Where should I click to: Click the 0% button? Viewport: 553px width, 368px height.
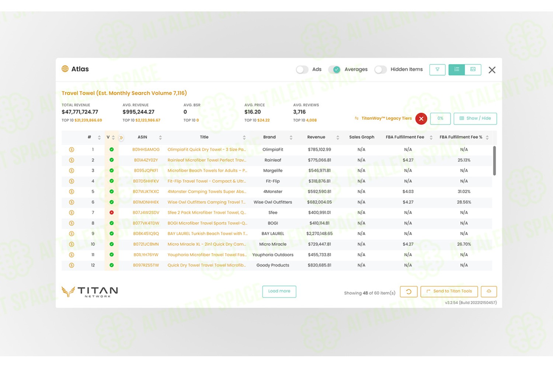440,118
